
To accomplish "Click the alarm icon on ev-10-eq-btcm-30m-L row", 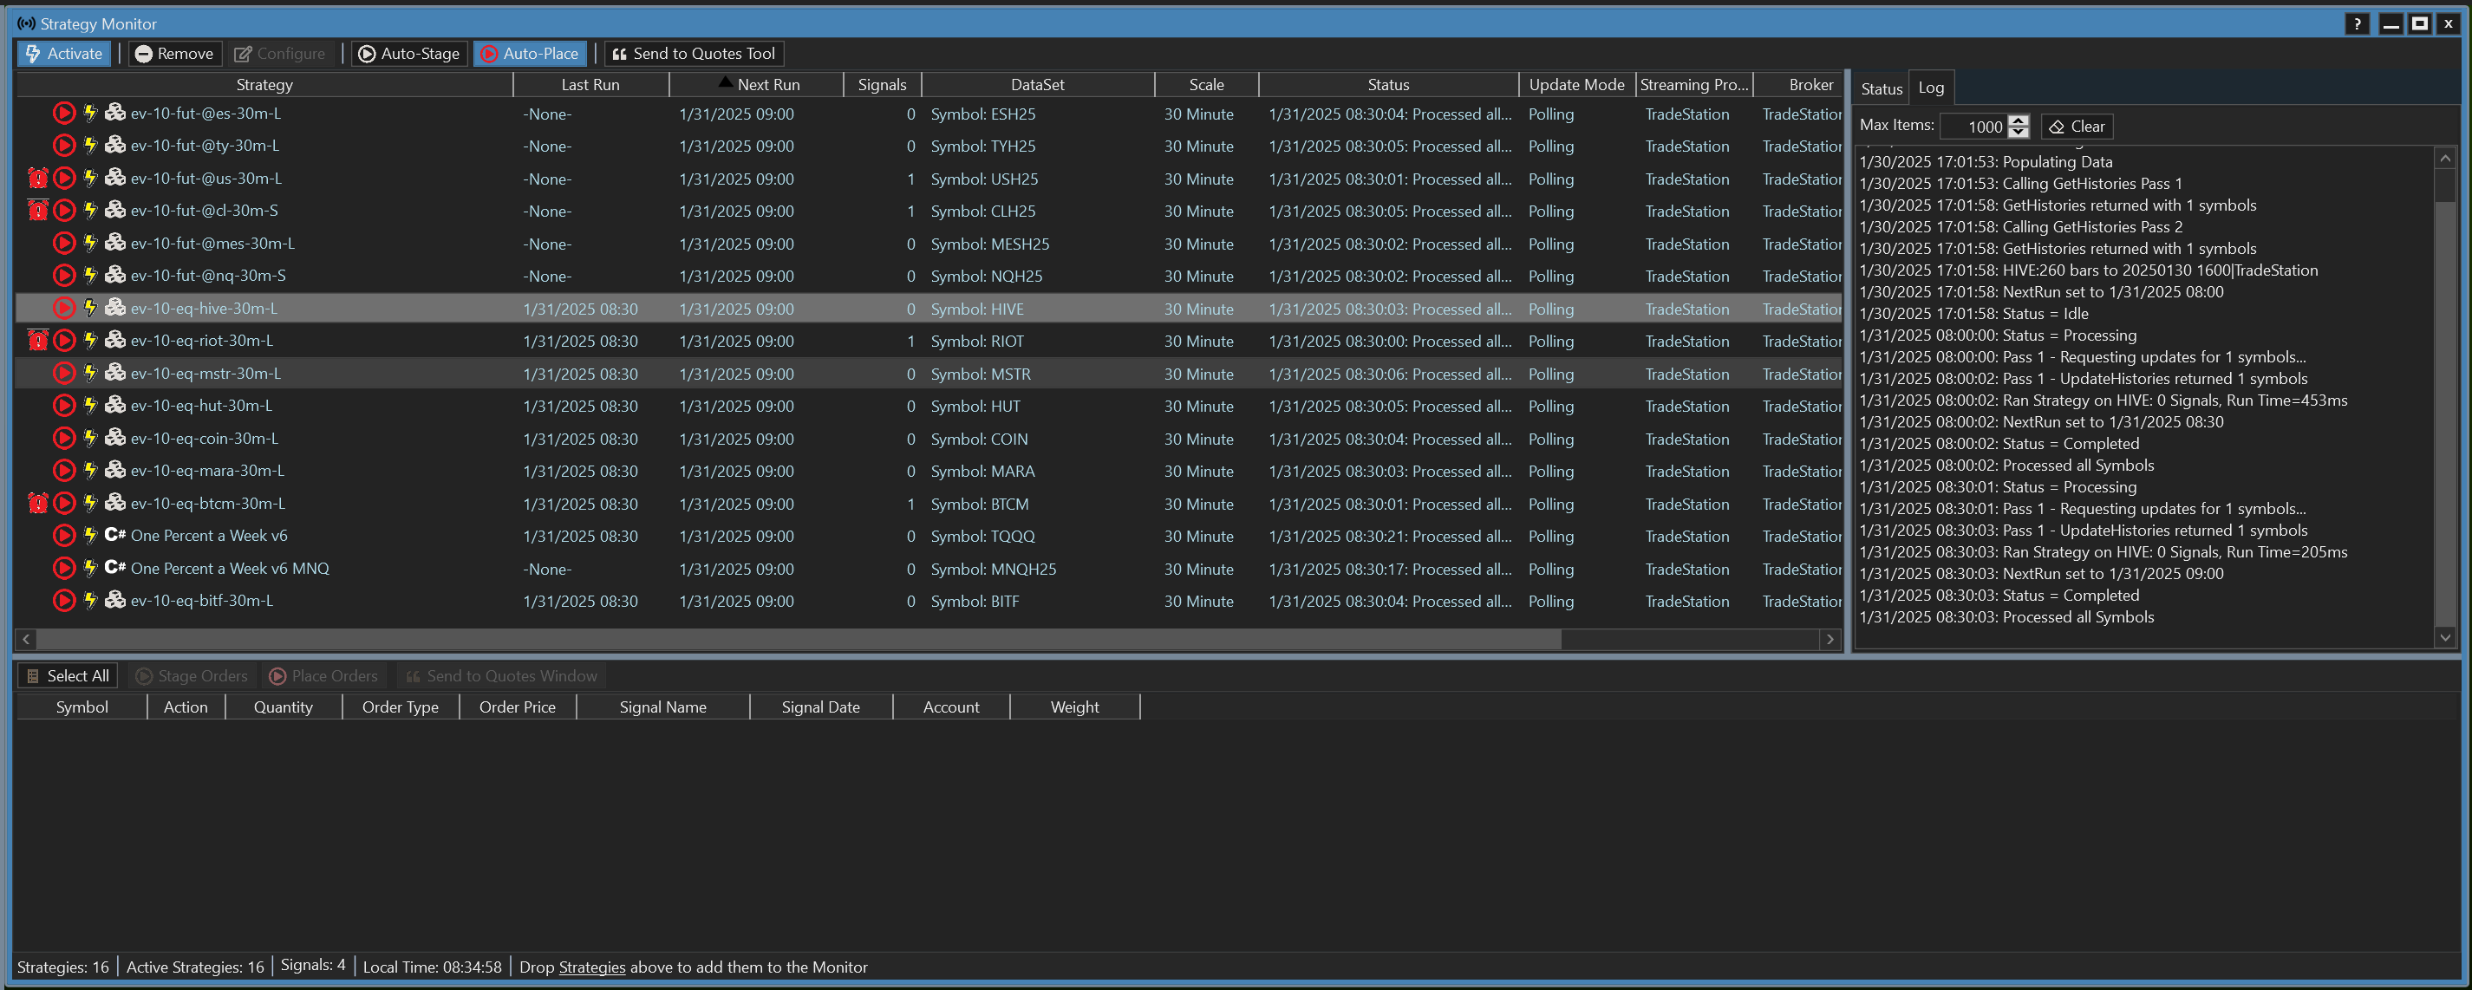I will [37, 503].
